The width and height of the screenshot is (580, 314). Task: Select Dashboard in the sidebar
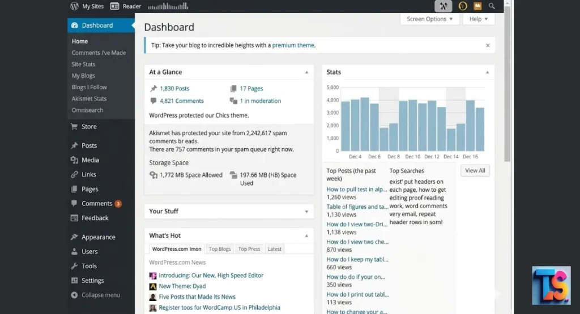[101, 25]
